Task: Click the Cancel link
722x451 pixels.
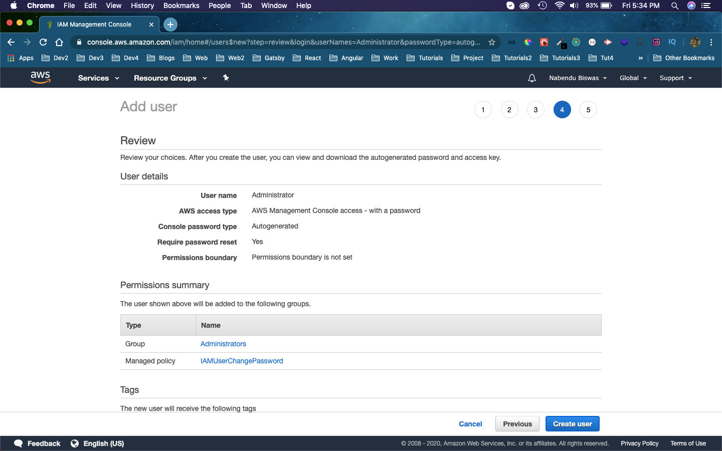Action: [x=470, y=424]
